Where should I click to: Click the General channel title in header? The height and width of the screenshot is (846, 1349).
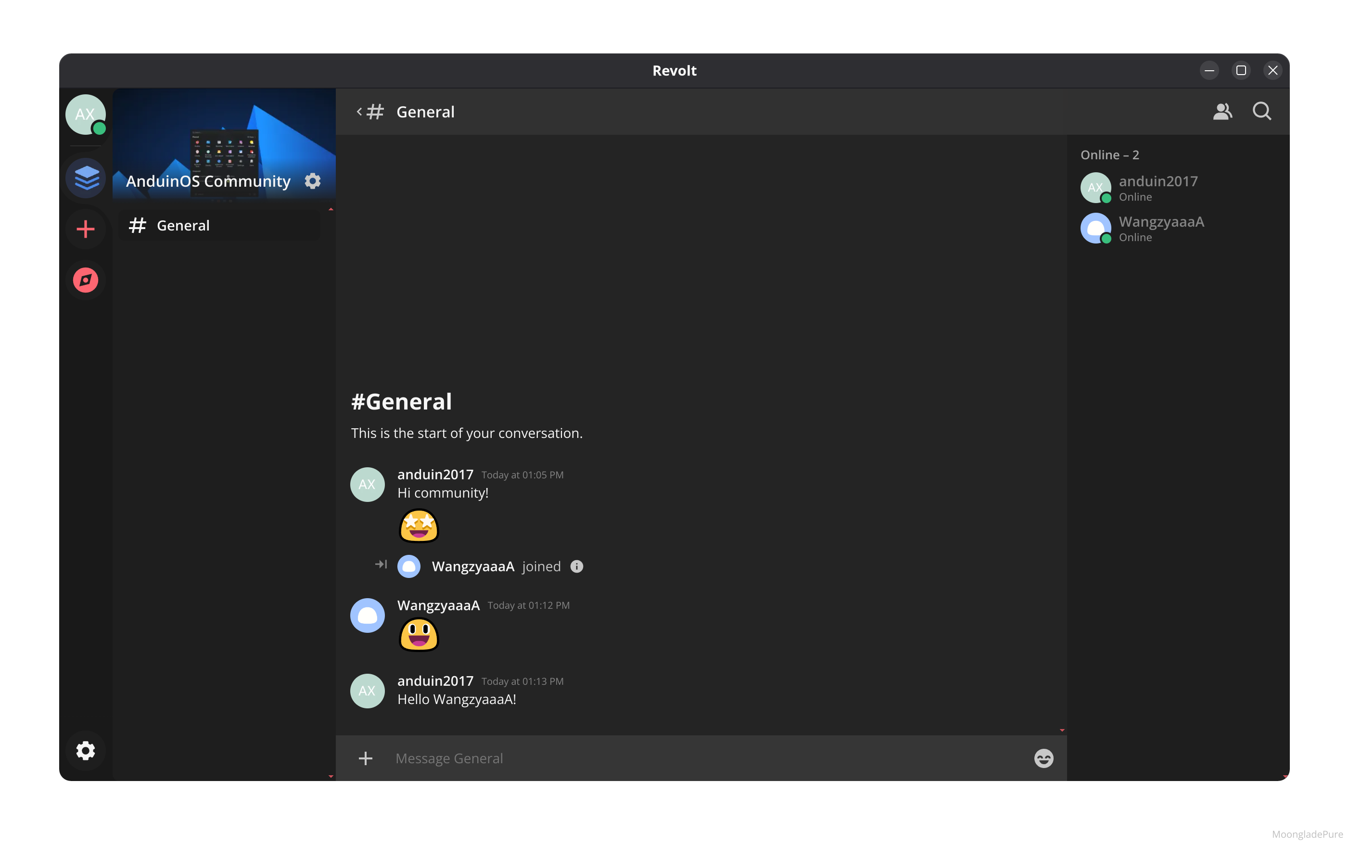tap(426, 112)
